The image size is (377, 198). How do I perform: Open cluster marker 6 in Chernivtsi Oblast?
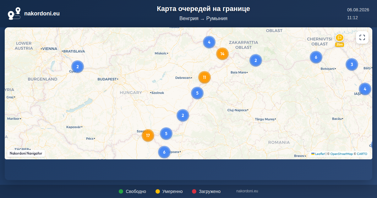coord(316,57)
